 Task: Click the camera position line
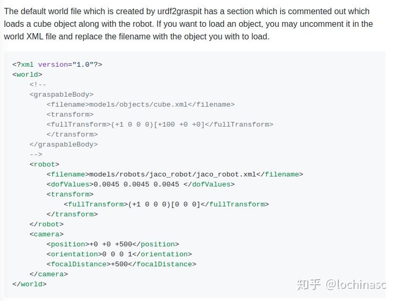[x=112, y=244]
